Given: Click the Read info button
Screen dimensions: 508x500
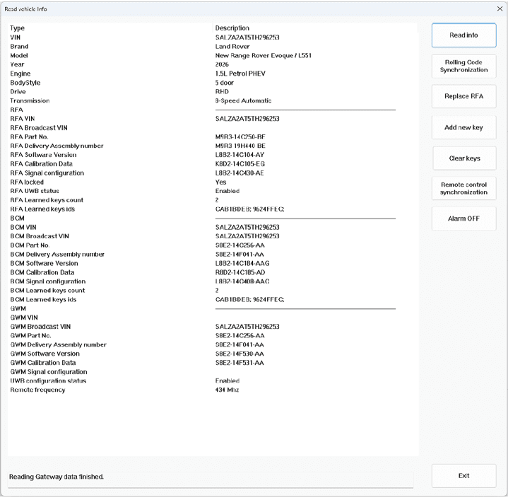Looking at the screenshot, I should [x=463, y=35].
